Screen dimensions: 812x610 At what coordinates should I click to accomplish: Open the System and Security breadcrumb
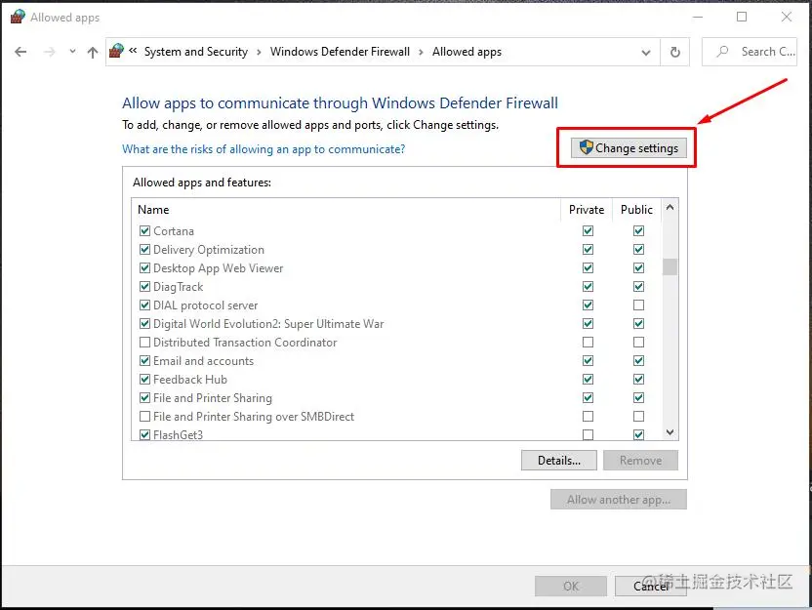tap(196, 52)
